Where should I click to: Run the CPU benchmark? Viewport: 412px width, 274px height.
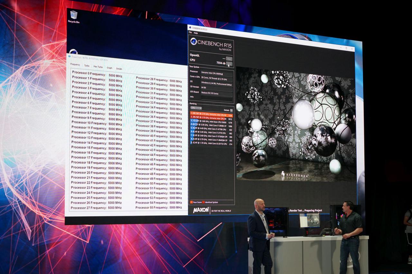click(229, 63)
